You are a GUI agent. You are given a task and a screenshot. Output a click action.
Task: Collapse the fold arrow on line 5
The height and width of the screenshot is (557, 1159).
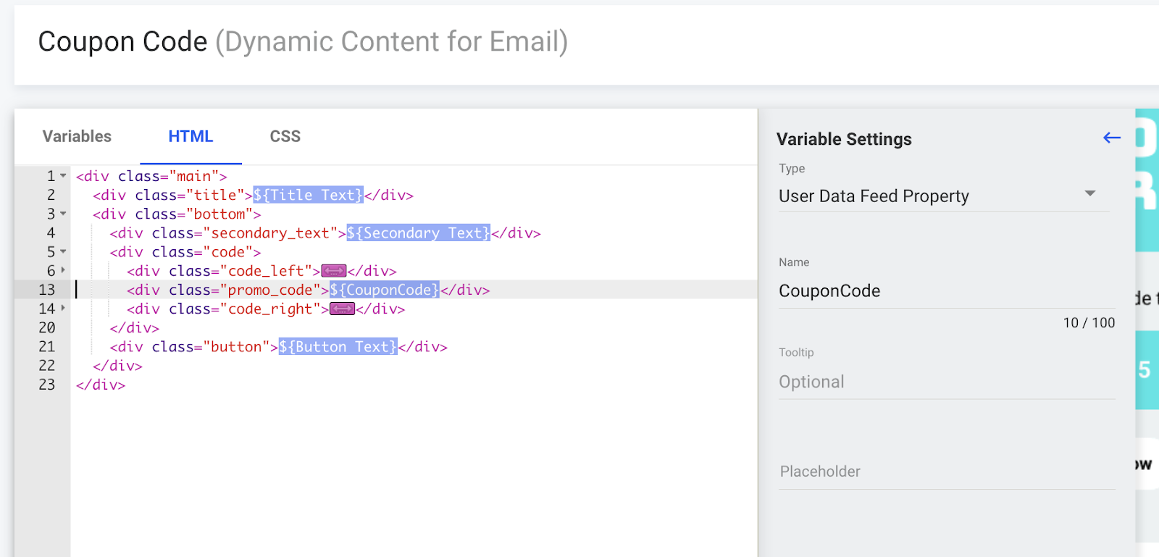click(x=64, y=252)
